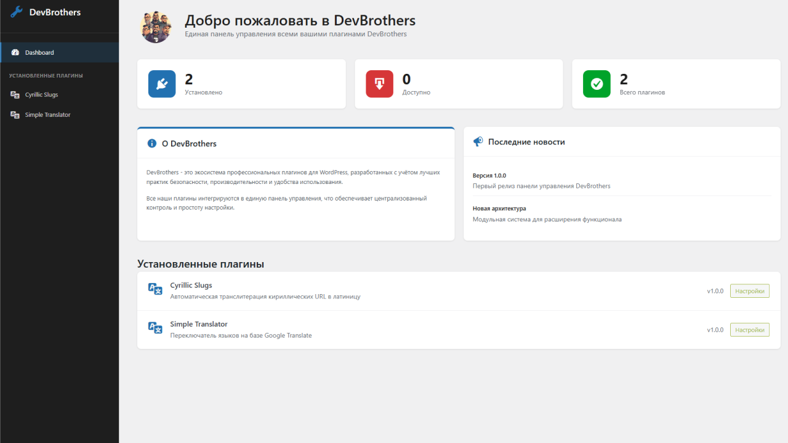Screen dimensions: 788x443
Task: Click the Simple Translator plugin row icon
Action: [x=155, y=327]
